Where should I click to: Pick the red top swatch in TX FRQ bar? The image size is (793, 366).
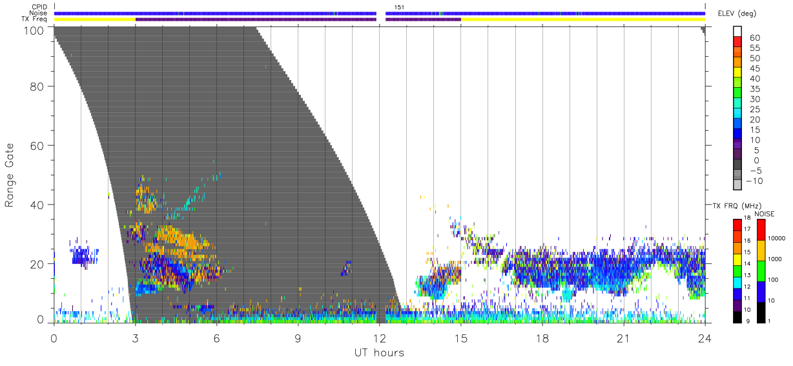(x=737, y=225)
